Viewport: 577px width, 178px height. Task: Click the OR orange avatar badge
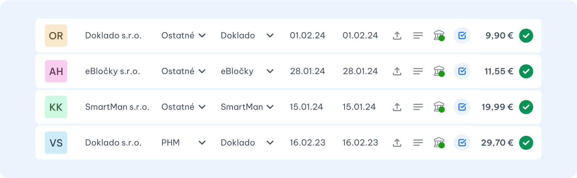click(x=56, y=36)
